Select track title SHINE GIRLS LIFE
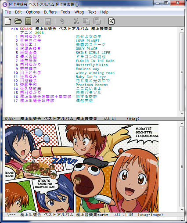Image resolution: width=187 pixels, height=223 pixels. click(93, 53)
